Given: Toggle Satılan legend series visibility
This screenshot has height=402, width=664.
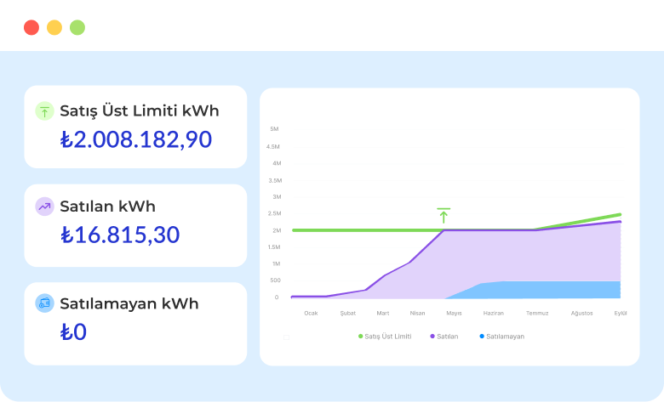Looking at the screenshot, I should coord(444,337).
